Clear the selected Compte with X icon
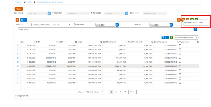 point(69,25)
